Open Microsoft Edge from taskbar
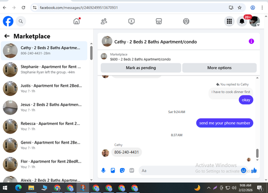The width and height of the screenshot is (268, 193). click(18, 188)
